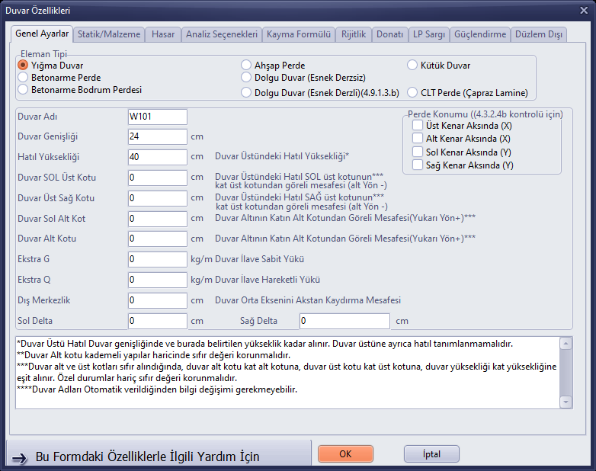Choose CLT Perde (Çapraz Lamine)
This screenshot has height=471, width=596.
pos(412,92)
